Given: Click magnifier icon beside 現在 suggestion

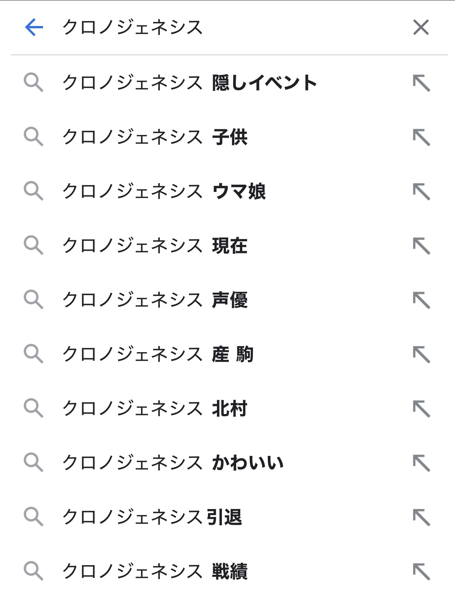Looking at the screenshot, I should click(x=34, y=246).
